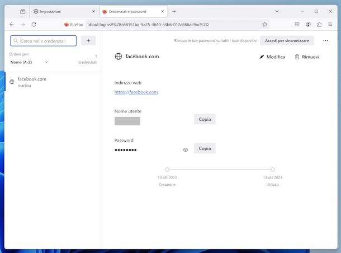Image resolution: width=341 pixels, height=253 pixels.
Task: Add a new login with plus button
Action: [88, 41]
